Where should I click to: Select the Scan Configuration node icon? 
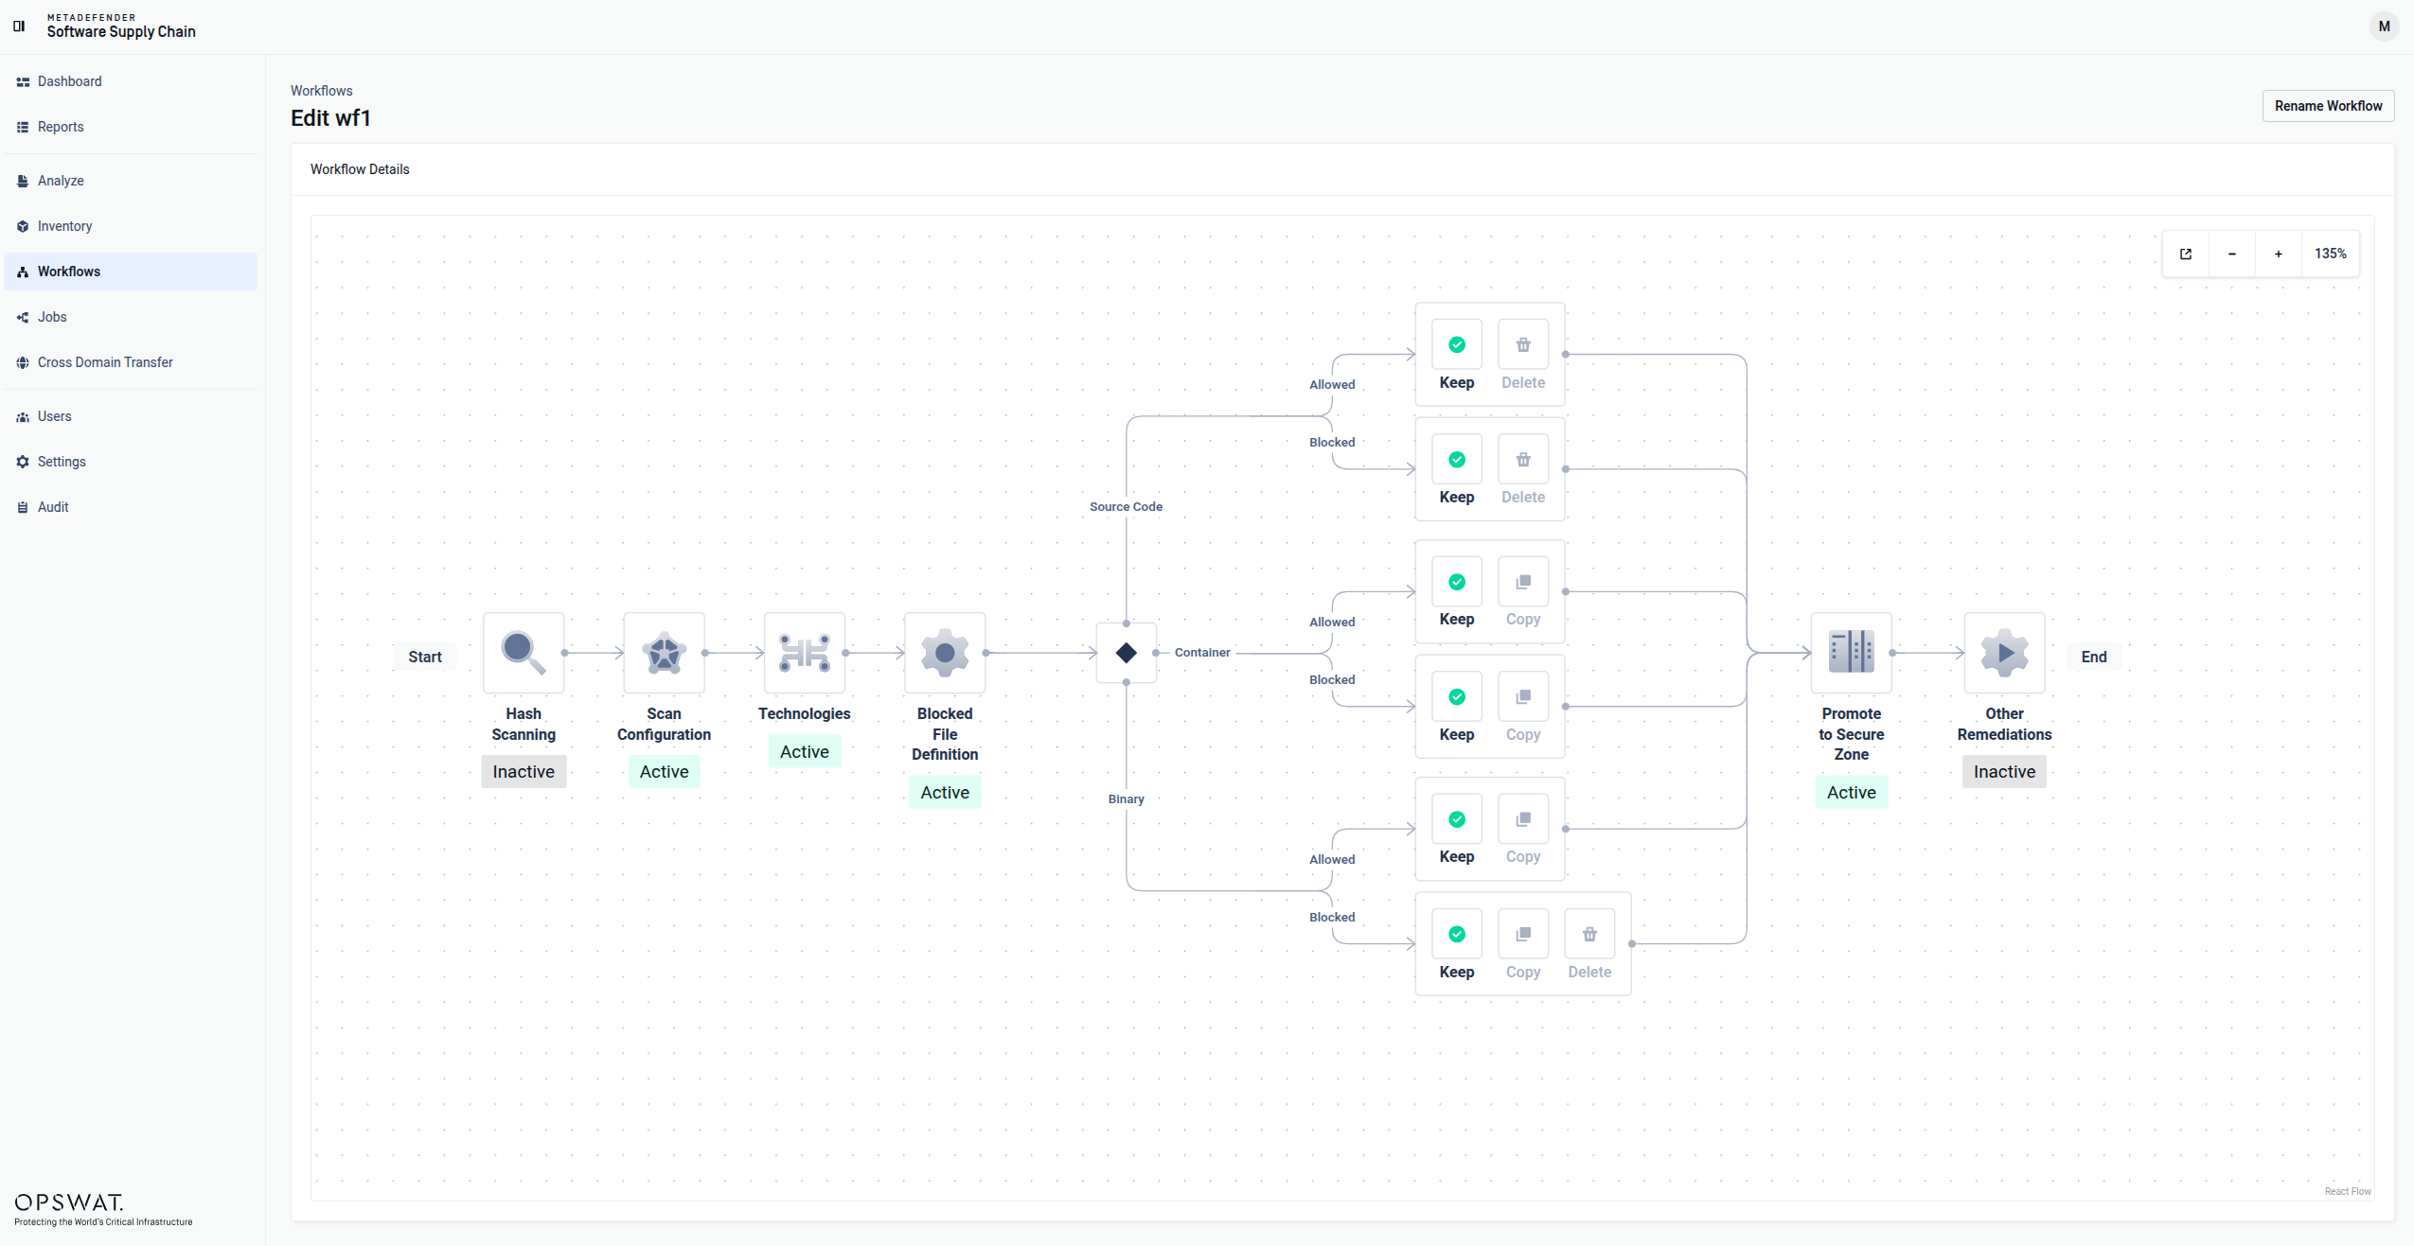click(x=664, y=653)
